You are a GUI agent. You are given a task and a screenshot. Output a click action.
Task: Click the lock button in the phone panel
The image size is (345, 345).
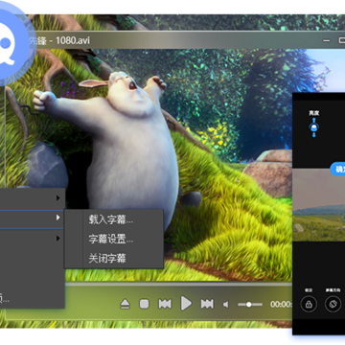pyautogui.click(x=309, y=304)
